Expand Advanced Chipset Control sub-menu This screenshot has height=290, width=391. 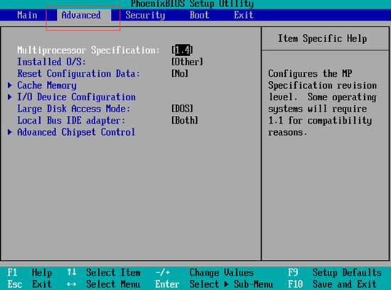tap(76, 132)
